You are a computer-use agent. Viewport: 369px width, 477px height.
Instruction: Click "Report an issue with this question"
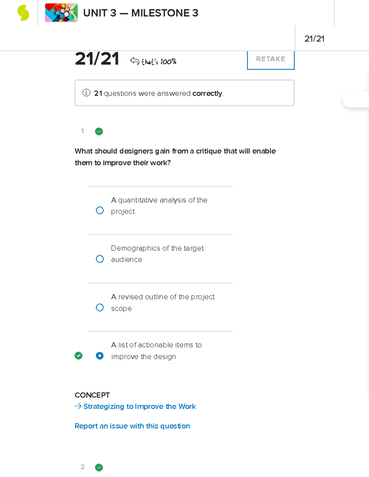pyautogui.click(x=132, y=426)
